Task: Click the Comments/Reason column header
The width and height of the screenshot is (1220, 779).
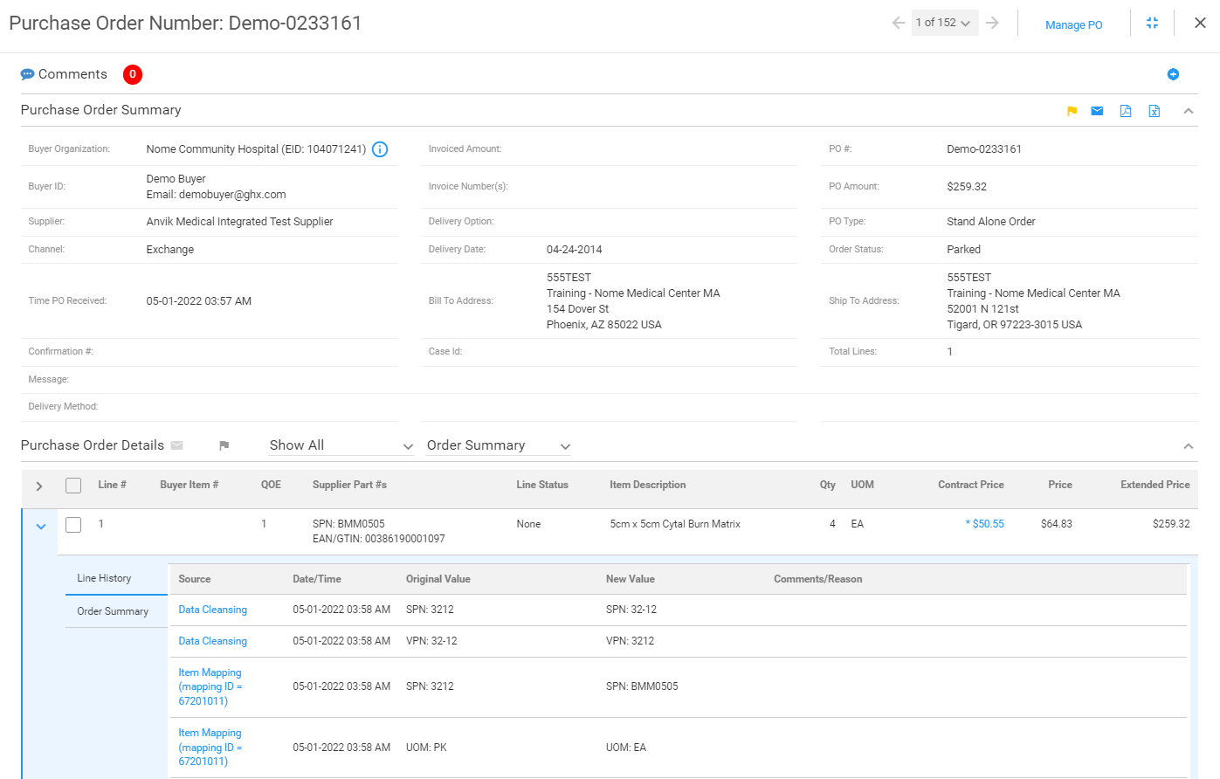Action: [x=817, y=579]
